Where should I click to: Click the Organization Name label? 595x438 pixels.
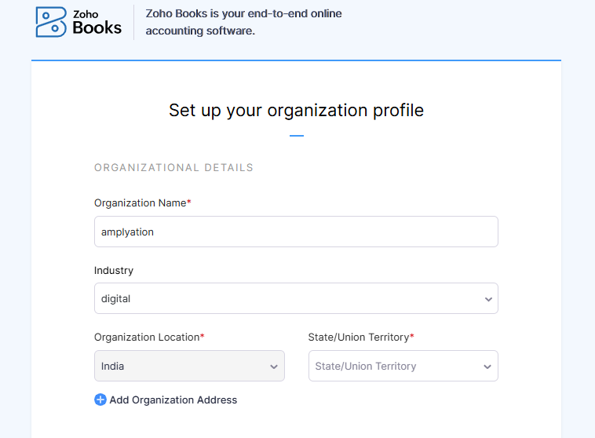[141, 203]
